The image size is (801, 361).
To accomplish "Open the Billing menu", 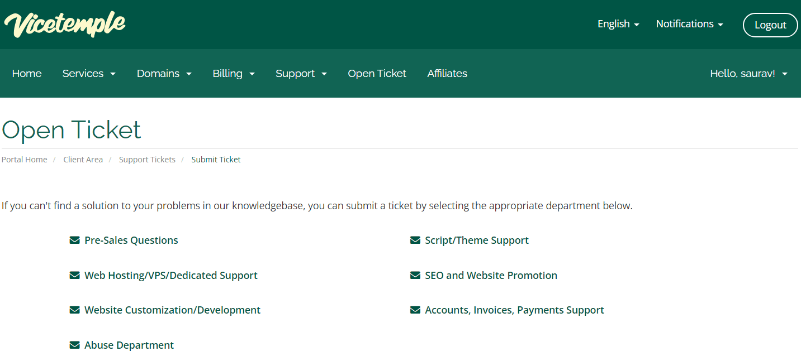I will pos(233,73).
